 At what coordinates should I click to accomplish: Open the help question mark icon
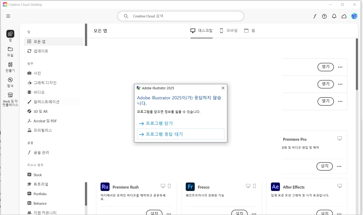point(324,16)
